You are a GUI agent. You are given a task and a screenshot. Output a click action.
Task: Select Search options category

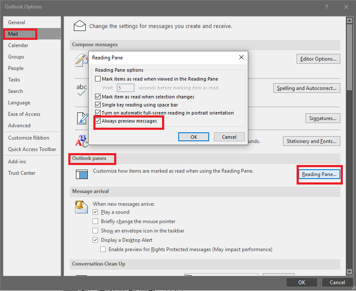click(x=32, y=91)
